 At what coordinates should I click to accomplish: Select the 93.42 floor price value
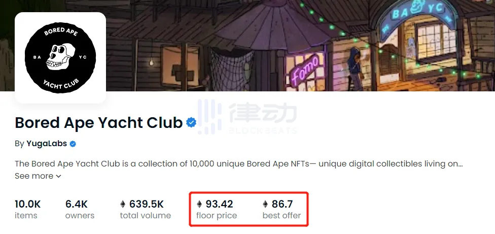click(x=220, y=205)
